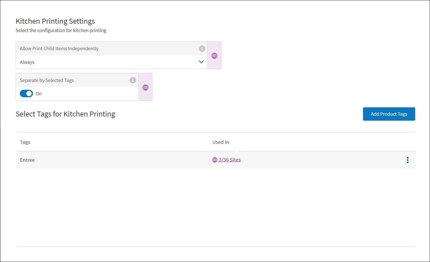Click the Tags column header
This screenshot has height=262, width=430.
25,142
